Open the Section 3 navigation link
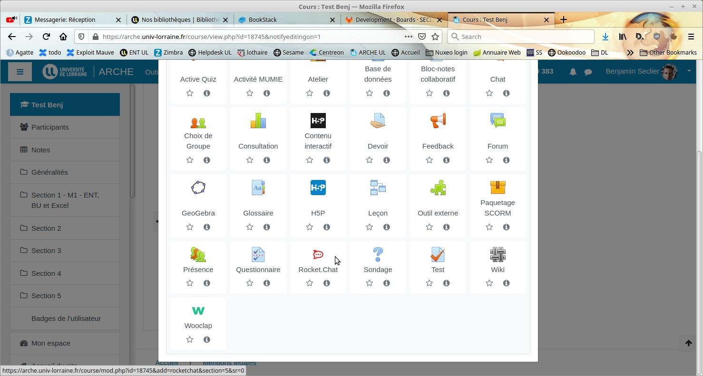Screen dimensions: 703x376 pos(46,251)
